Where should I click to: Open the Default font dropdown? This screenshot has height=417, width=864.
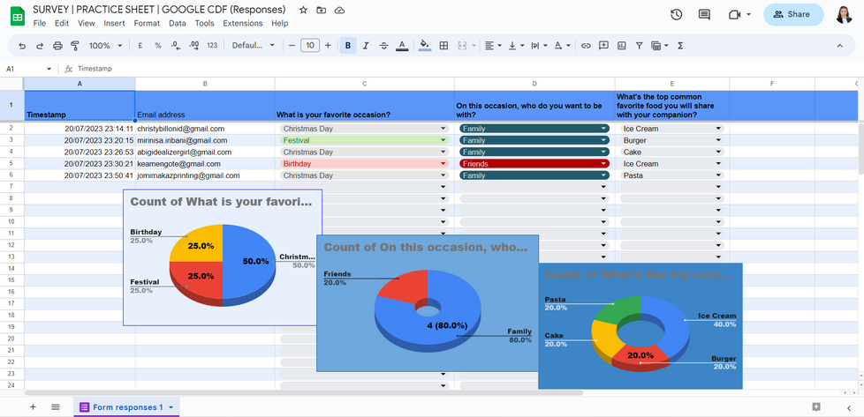pyautogui.click(x=253, y=46)
